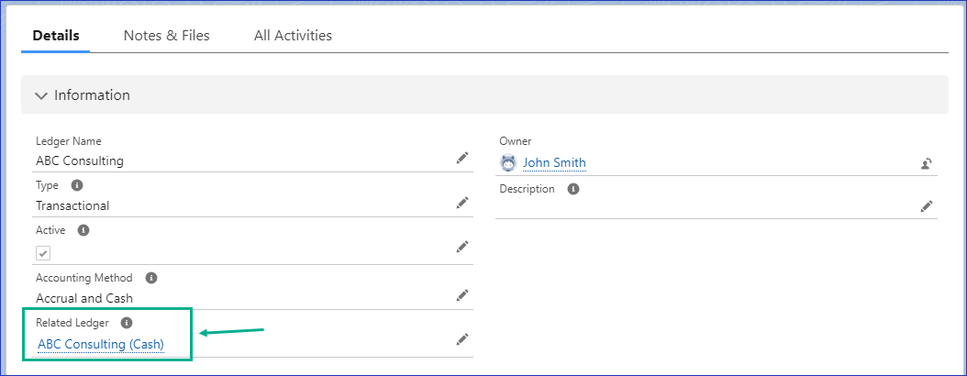This screenshot has width=967, height=376.
Task: Open Accounting Method info tooltip icon
Action: pyautogui.click(x=151, y=277)
